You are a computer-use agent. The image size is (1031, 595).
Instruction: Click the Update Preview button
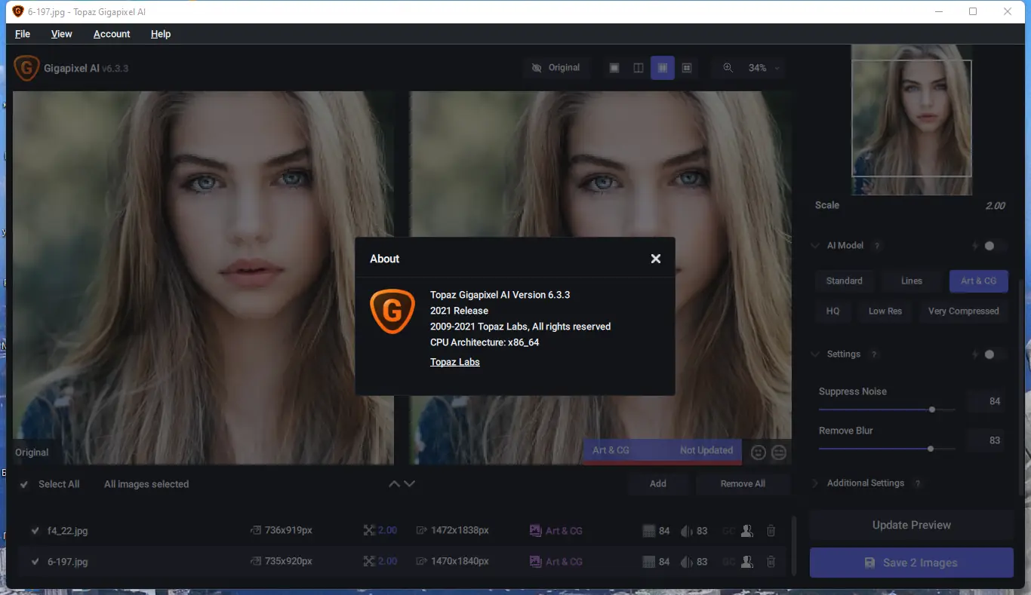[x=912, y=526]
